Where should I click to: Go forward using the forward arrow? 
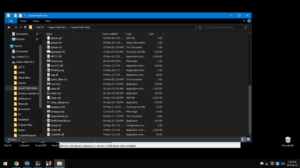click(15, 27)
